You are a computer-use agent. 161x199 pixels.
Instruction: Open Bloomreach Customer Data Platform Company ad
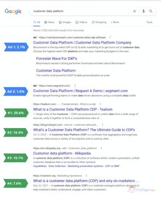pos(82,43)
